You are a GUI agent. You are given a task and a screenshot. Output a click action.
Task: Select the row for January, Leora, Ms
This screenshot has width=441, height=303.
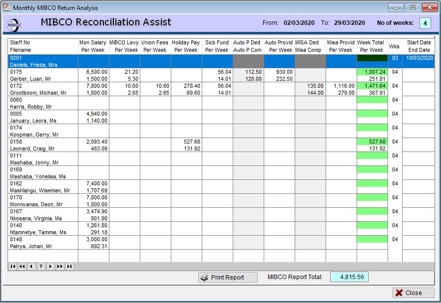(x=221, y=117)
